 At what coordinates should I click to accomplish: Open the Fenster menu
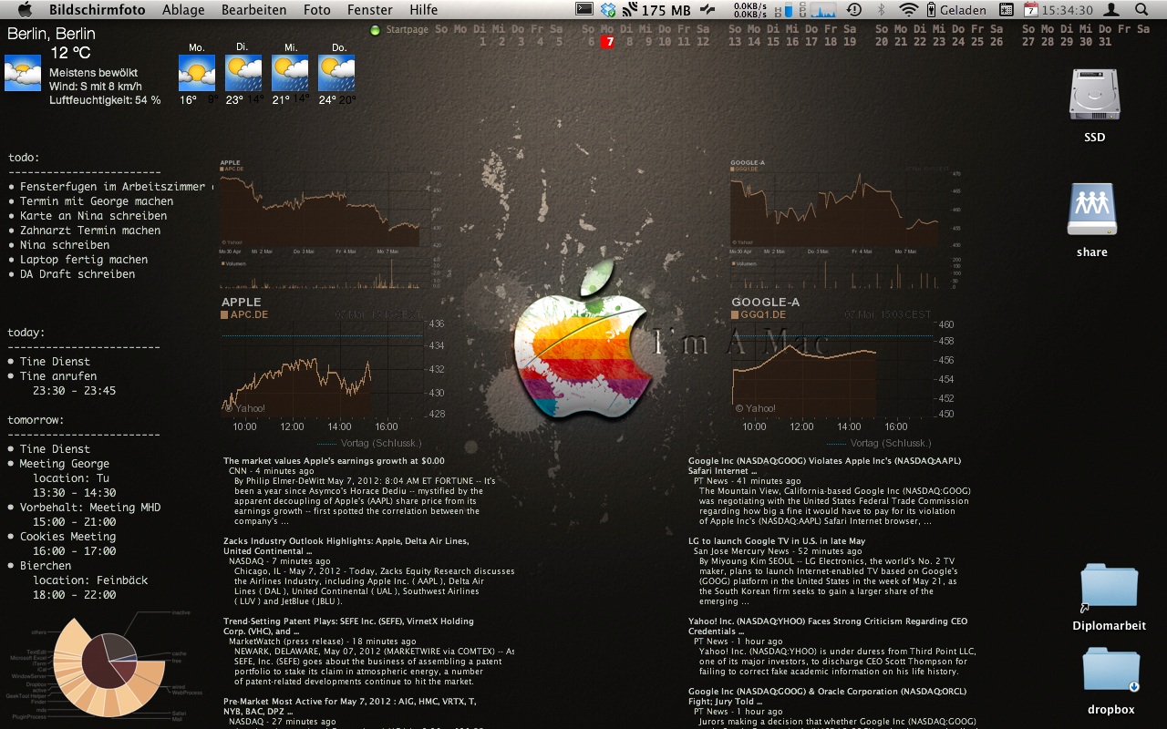point(370,10)
